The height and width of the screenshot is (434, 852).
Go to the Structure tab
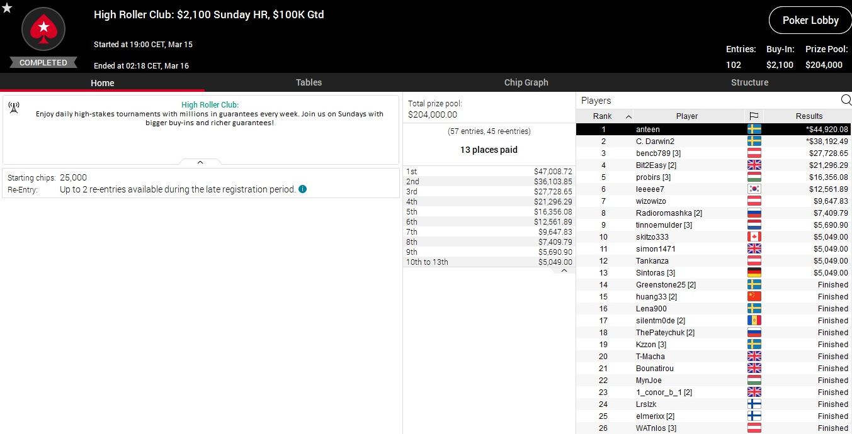[749, 82]
